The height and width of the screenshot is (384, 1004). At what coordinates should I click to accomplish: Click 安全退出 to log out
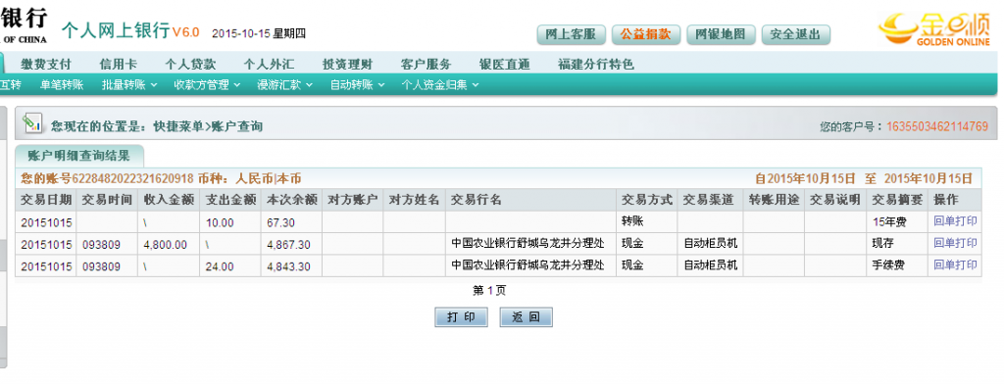pos(796,34)
